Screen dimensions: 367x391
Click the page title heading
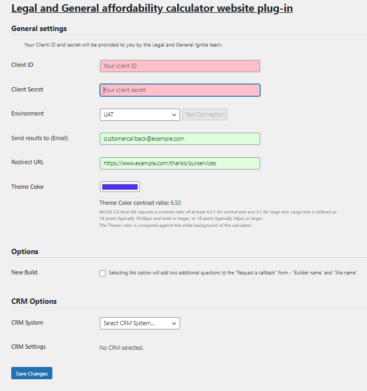[152, 9]
